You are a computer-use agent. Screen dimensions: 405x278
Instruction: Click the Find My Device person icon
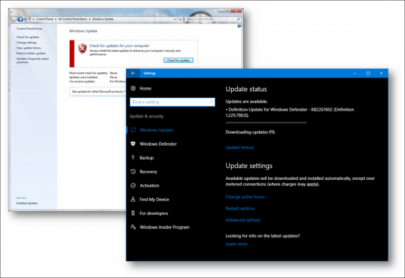coord(133,199)
